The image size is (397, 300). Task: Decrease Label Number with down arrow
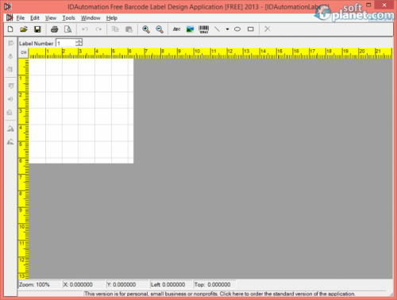[79, 44]
